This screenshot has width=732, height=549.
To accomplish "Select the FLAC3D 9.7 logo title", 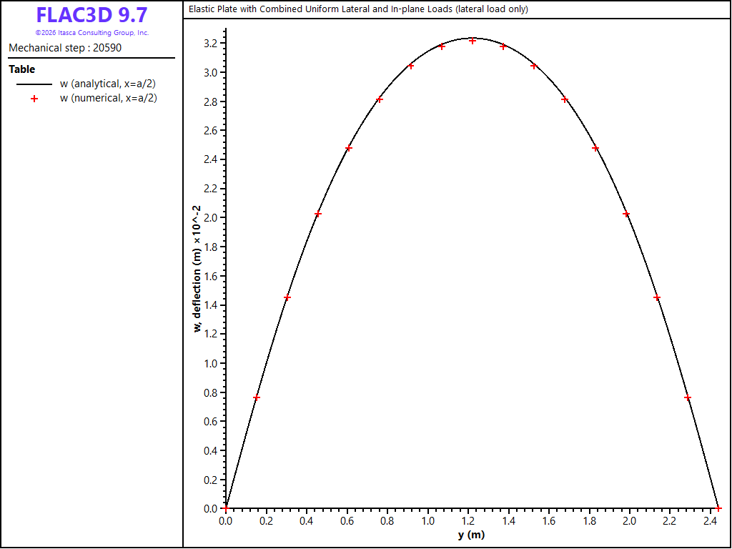I will 92,16.
